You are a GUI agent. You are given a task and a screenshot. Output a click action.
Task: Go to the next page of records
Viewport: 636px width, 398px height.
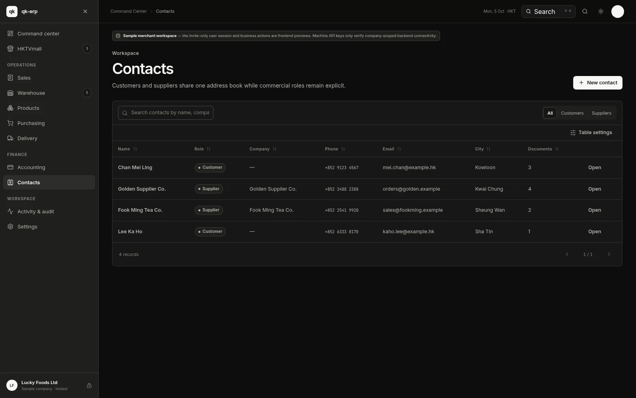pos(609,254)
